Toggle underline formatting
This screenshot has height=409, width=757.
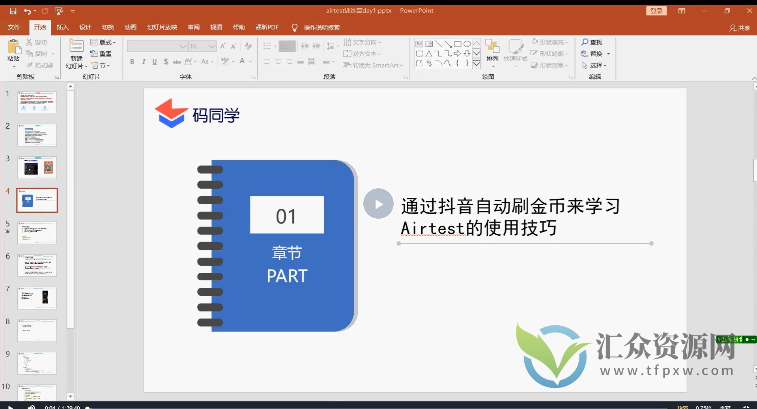(154, 62)
